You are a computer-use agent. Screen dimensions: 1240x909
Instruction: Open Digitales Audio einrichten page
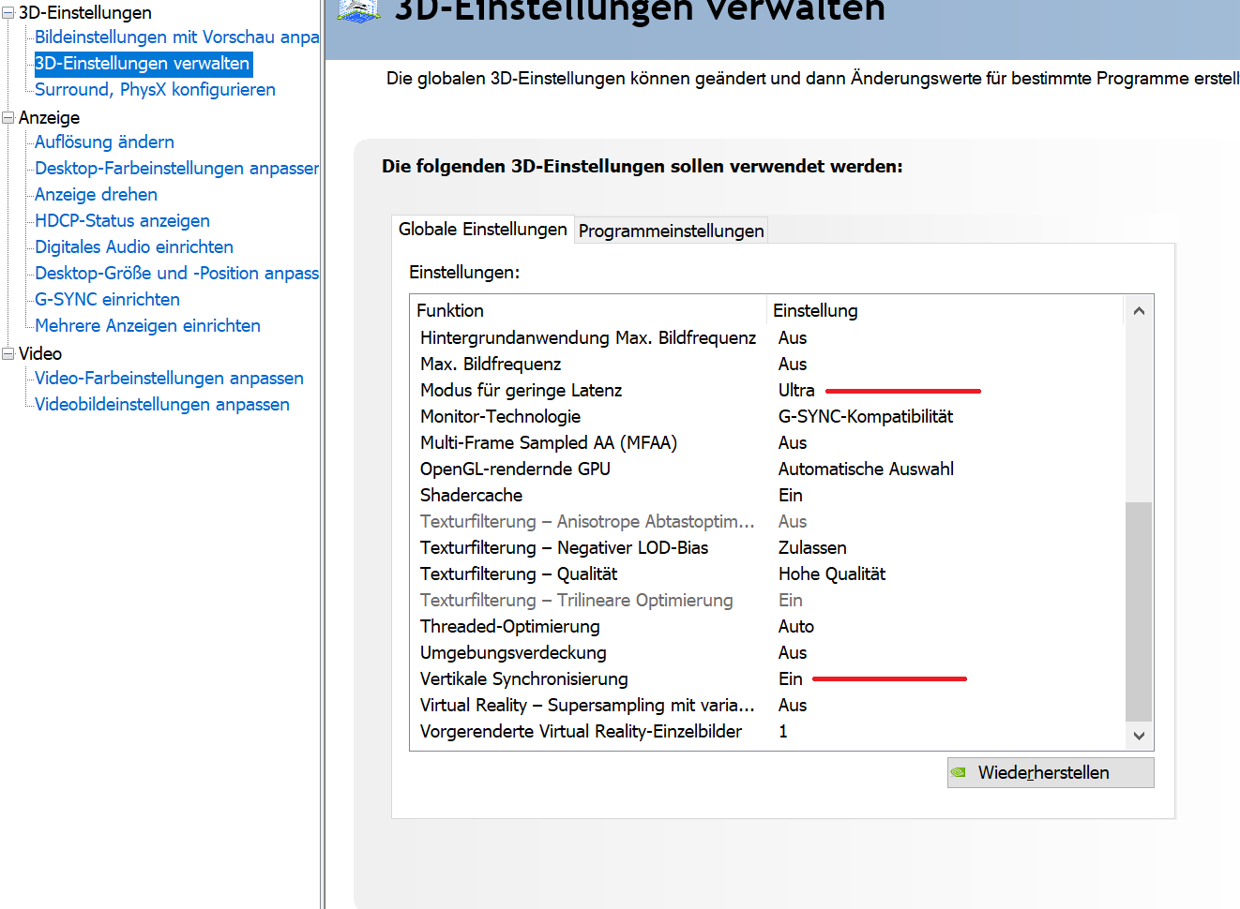[134, 247]
